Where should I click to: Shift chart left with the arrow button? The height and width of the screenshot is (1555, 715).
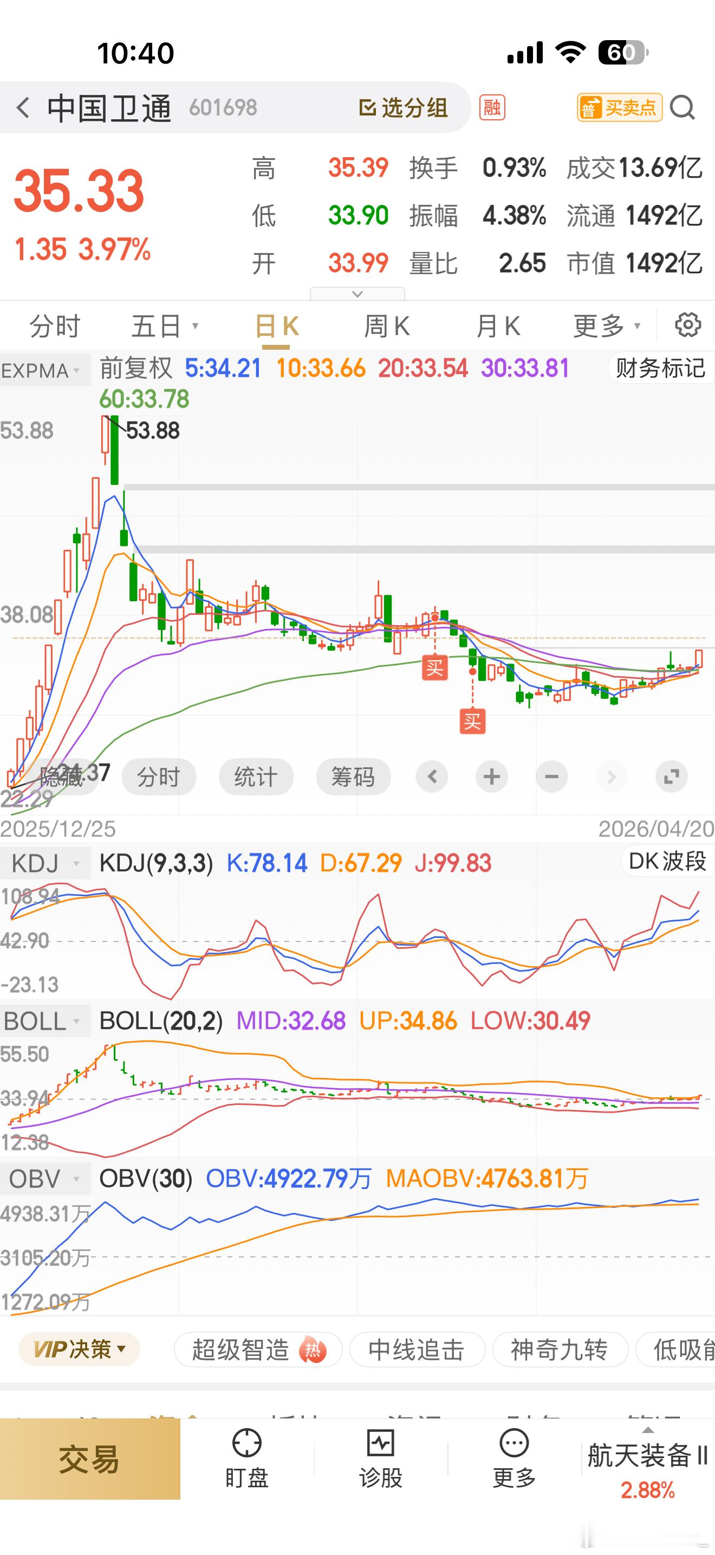tap(432, 776)
